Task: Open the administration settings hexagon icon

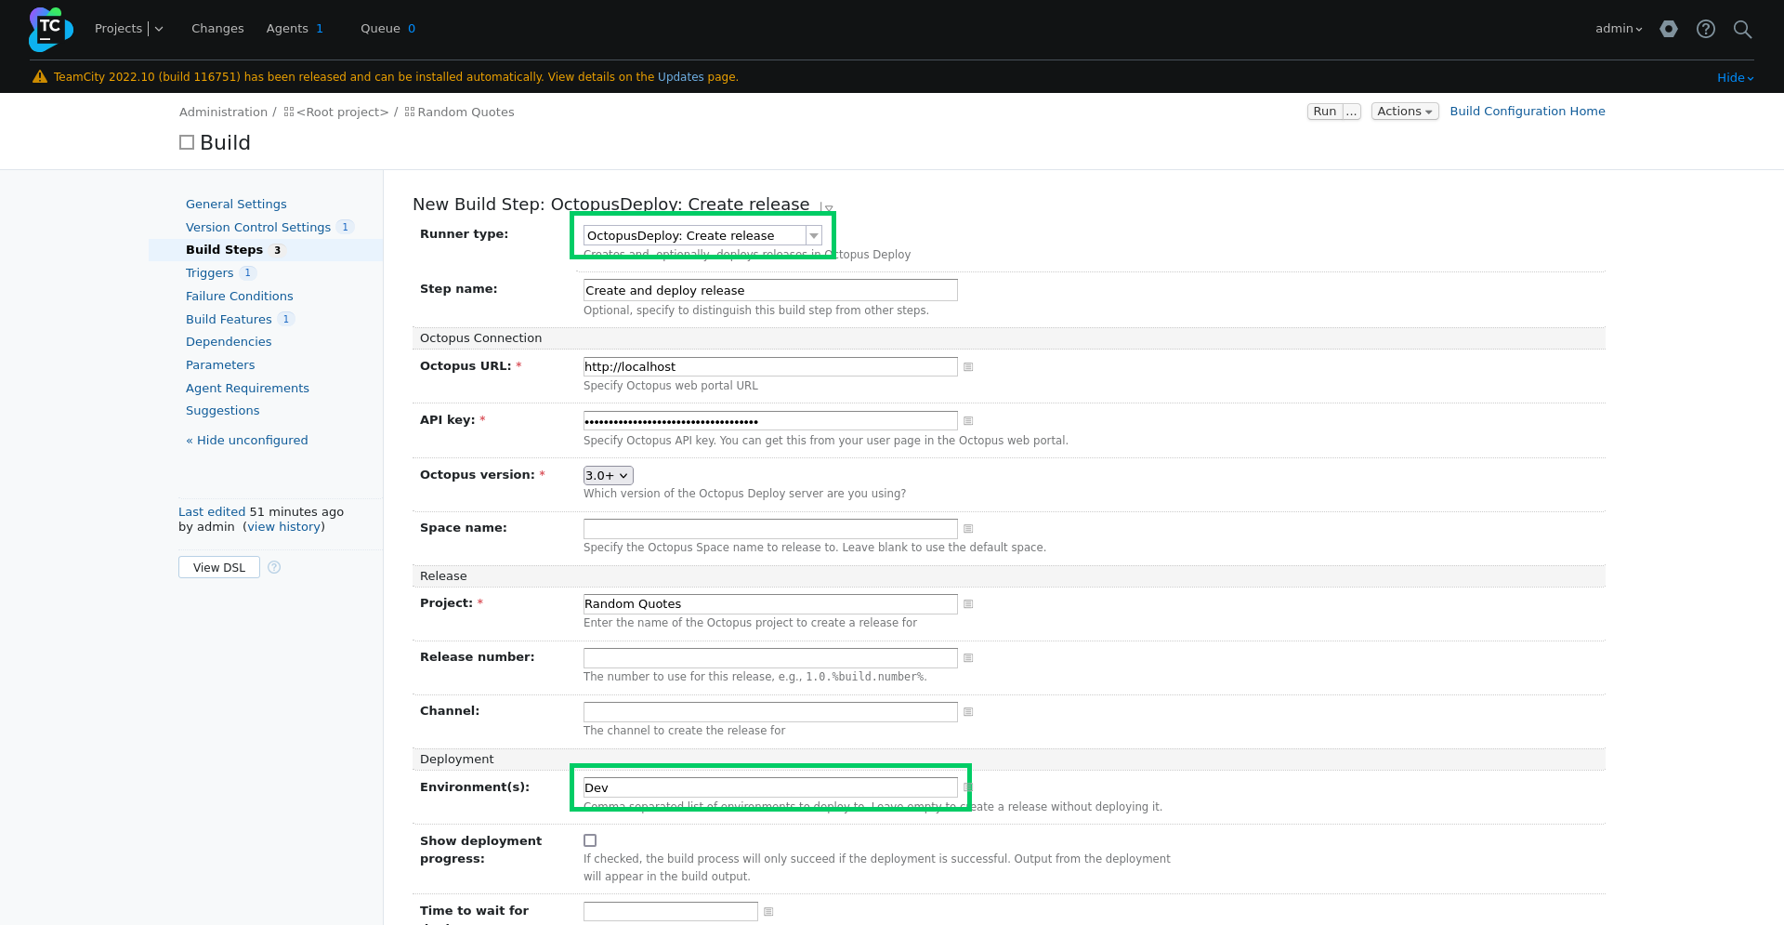Action: [x=1669, y=29]
